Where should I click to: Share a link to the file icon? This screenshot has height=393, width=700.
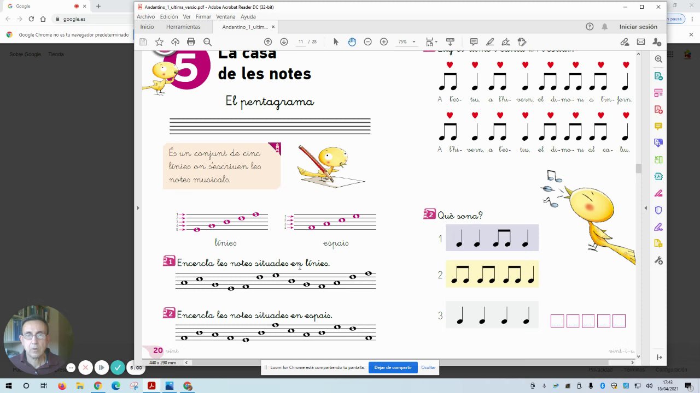(x=625, y=42)
